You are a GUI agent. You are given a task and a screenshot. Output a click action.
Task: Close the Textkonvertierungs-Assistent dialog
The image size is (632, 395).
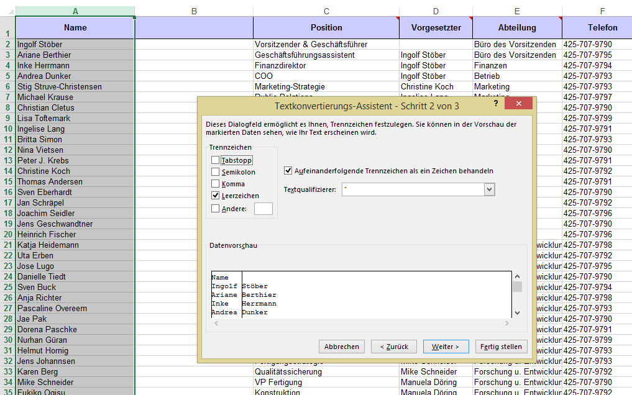[518, 104]
